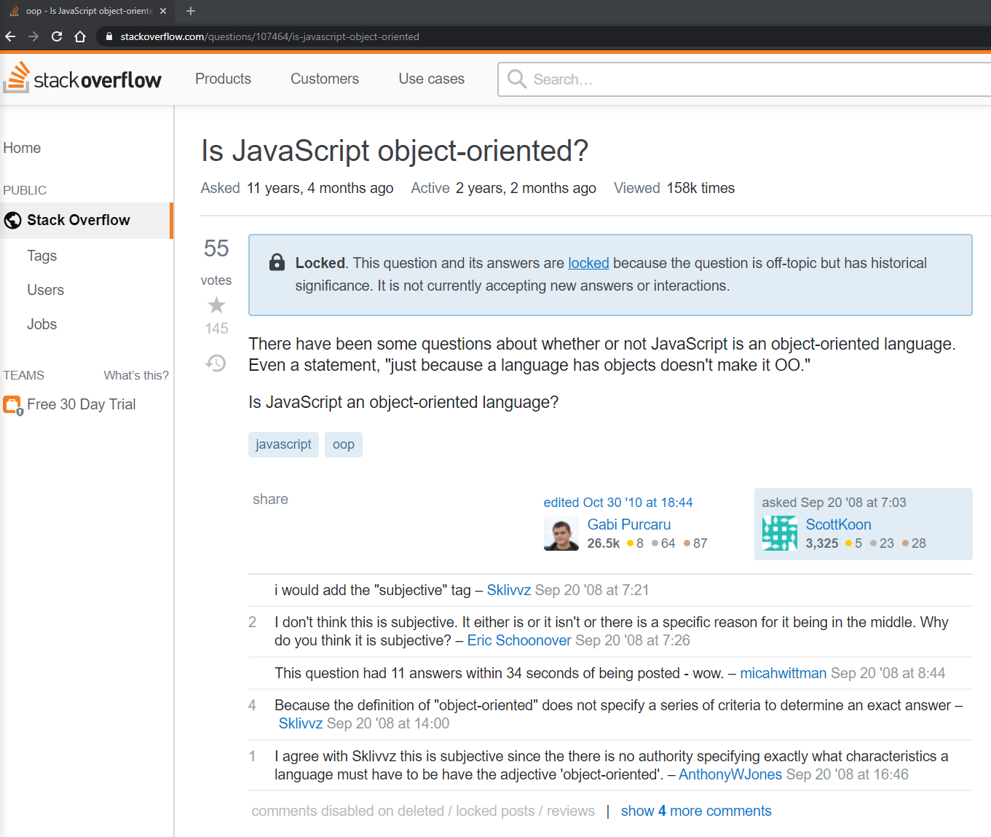Open the question title link

point(395,151)
